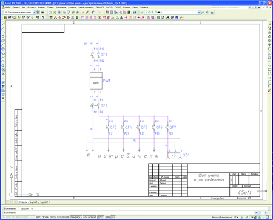This screenshot has height=220, width=273.
Task: Select the Copy tool on Modify toolbar
Action: point(269,28)
